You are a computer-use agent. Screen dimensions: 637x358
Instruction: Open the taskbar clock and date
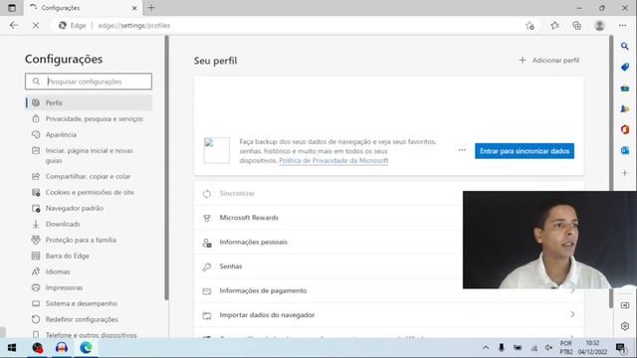[593, 348]
